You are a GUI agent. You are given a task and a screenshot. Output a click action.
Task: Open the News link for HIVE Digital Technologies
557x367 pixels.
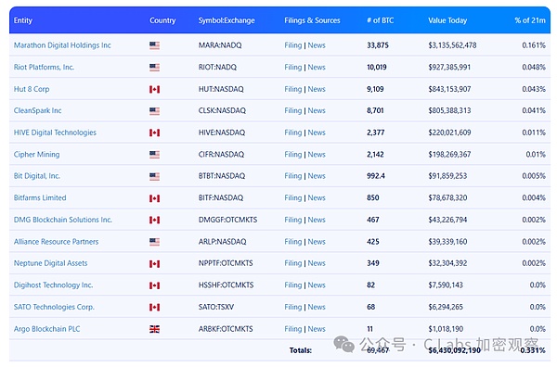tap(317, 133)
